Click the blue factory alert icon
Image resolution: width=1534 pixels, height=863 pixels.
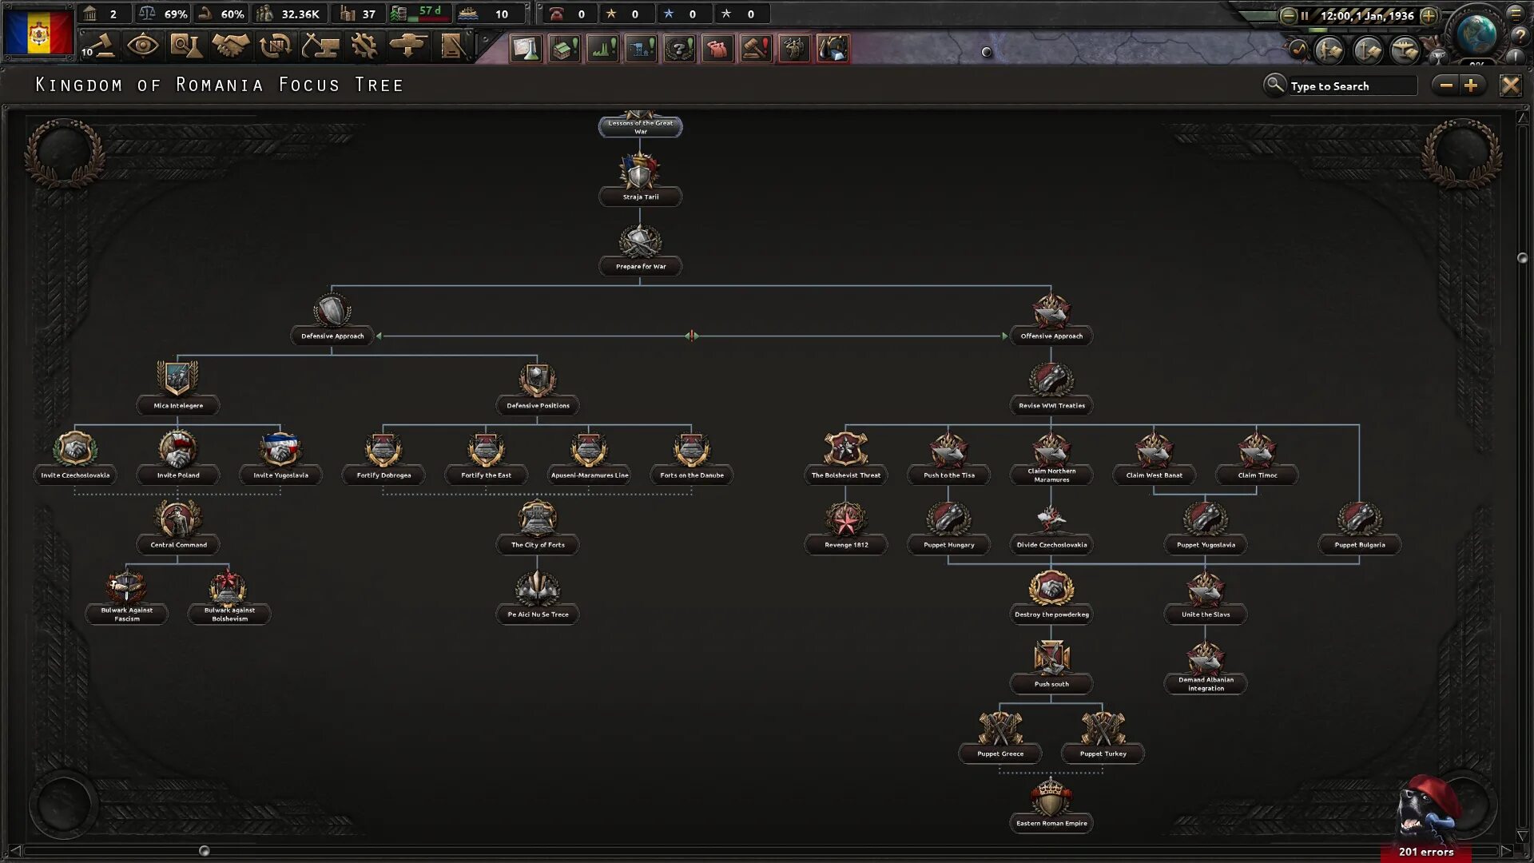coord(641,48)
